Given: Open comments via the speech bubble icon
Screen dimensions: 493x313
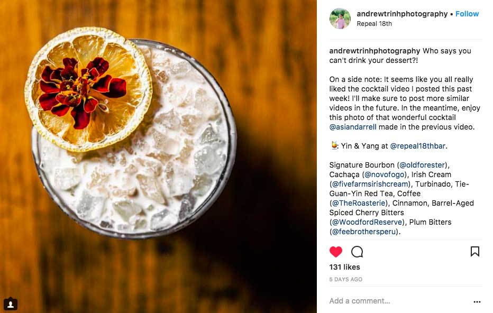Looking at the screenshot, I should [x=357, y=252].
